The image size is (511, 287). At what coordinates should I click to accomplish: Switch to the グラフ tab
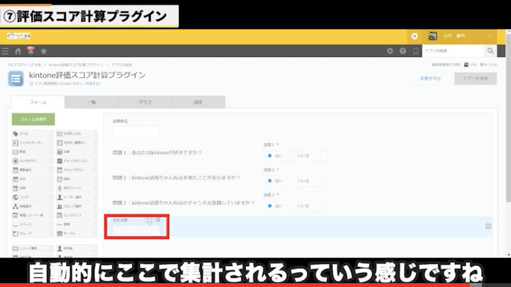pos(144,102)
